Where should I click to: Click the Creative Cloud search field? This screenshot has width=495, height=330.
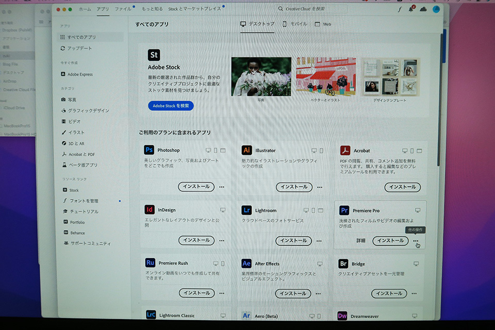(x=311, y=9)
